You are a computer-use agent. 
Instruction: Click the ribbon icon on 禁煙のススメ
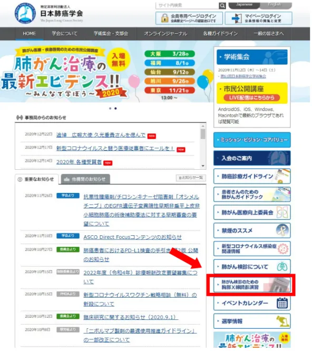[x=282, y=230]
